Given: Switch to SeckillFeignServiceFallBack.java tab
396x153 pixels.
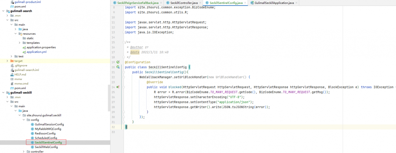Looking at the screenshot, I should pyautogui.click(x=138, y=3).
